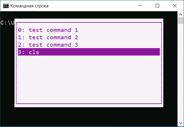Screen dimensions: 184x127
Task: Click empty space inside the command history list
Action: [x=89, y=79]
